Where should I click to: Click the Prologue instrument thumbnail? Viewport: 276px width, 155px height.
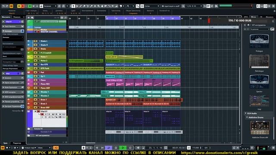259,41
